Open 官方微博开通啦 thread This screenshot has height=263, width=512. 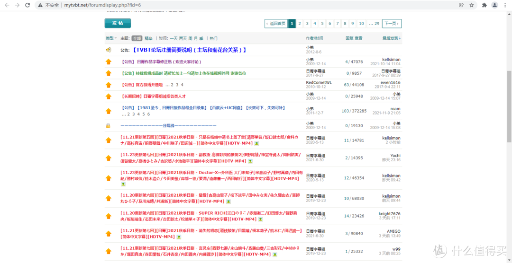click(149, 85)
